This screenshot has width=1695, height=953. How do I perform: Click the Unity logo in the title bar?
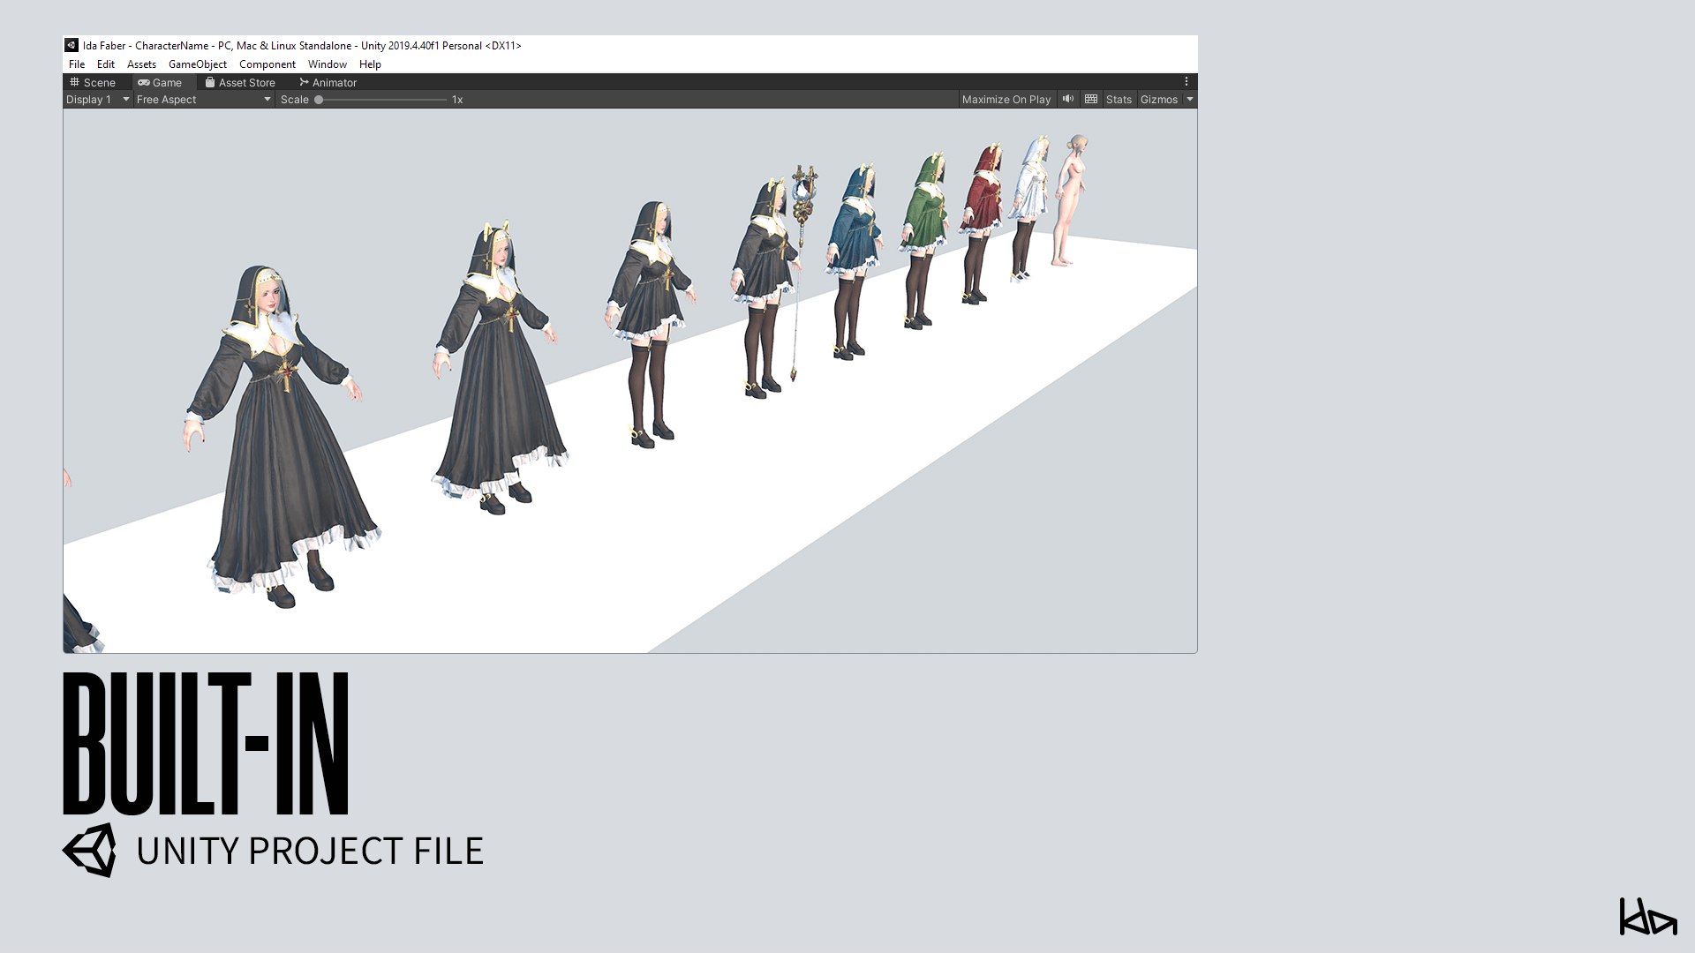click(x=72, y=45)
